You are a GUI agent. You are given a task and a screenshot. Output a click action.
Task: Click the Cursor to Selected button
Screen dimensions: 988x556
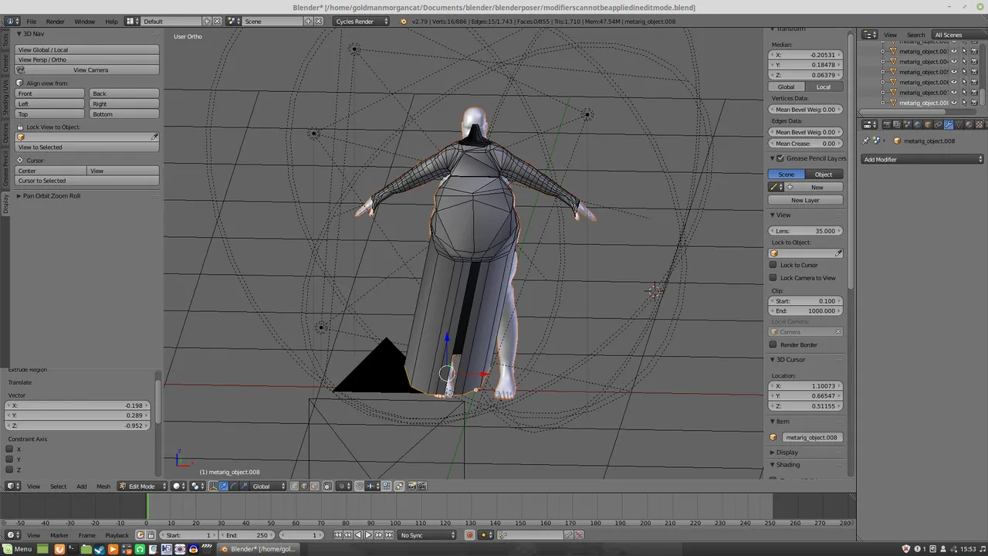[x=87, y=181]
